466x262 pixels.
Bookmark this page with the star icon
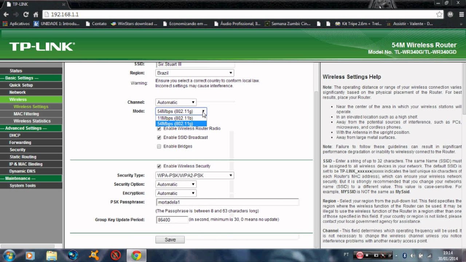(x=439, y=15)
